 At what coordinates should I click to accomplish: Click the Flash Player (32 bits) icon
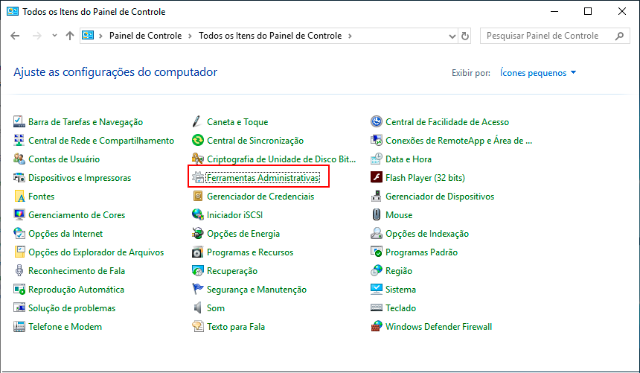click(x=377, y=178)
